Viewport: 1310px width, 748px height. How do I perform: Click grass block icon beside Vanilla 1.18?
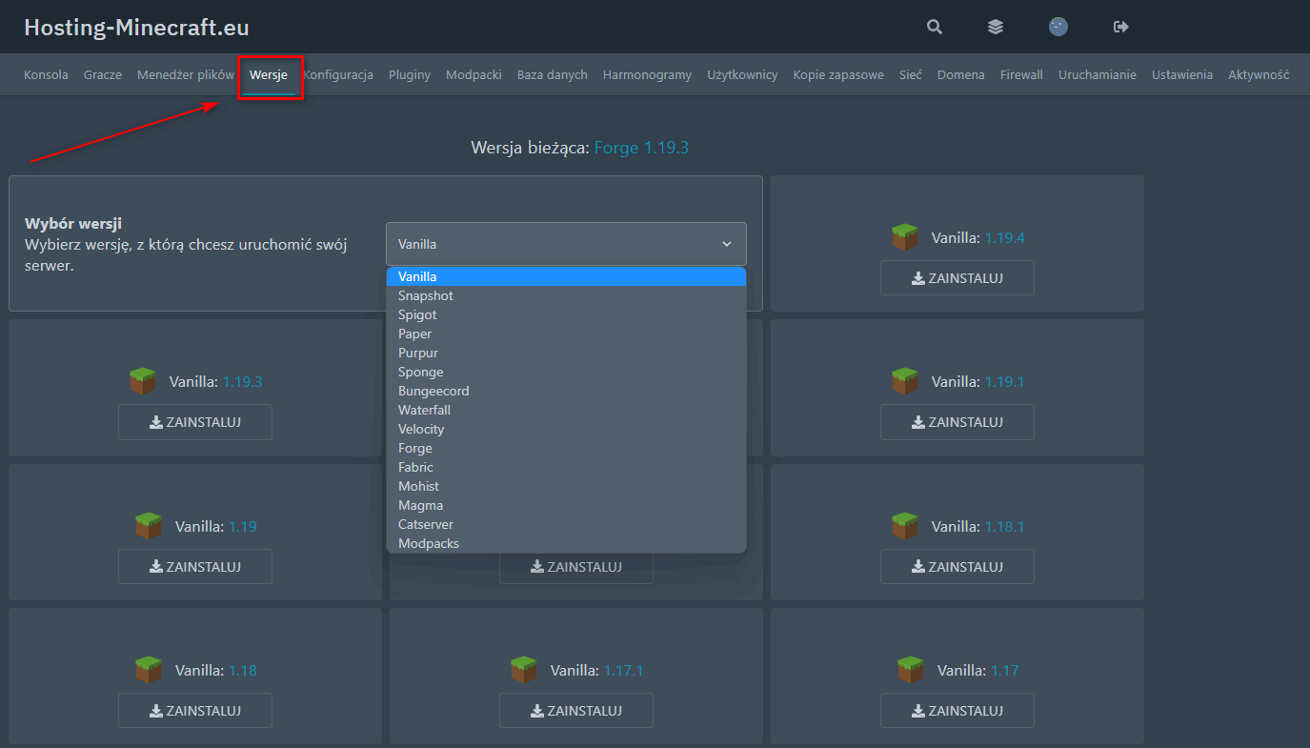[x=149, y=670]
